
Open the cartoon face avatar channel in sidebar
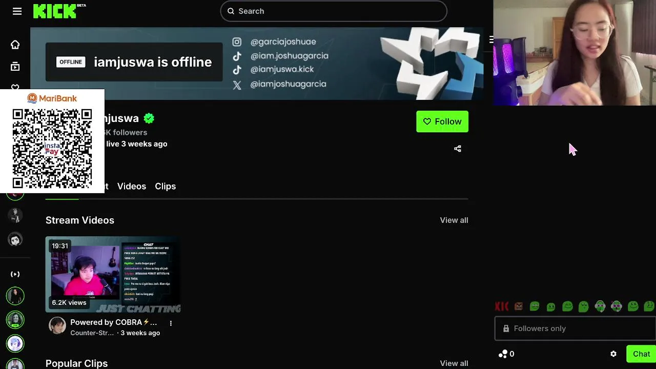pyautogui.click(x=15, y=240)
